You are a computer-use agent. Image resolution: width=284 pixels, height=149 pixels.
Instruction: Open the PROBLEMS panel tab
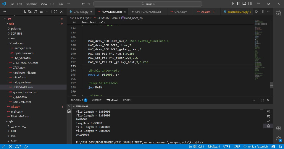click(79, 100)
